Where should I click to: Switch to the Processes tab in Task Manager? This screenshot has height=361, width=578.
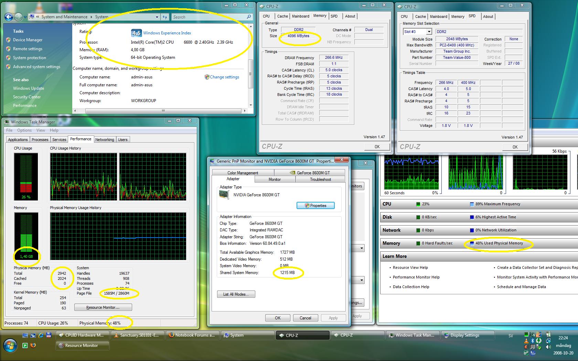click(40, 140)
